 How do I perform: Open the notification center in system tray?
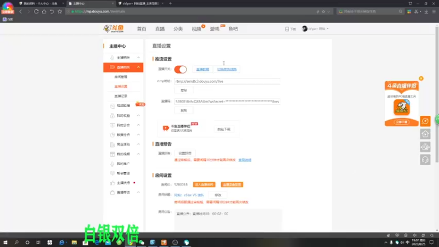[431, 242]
